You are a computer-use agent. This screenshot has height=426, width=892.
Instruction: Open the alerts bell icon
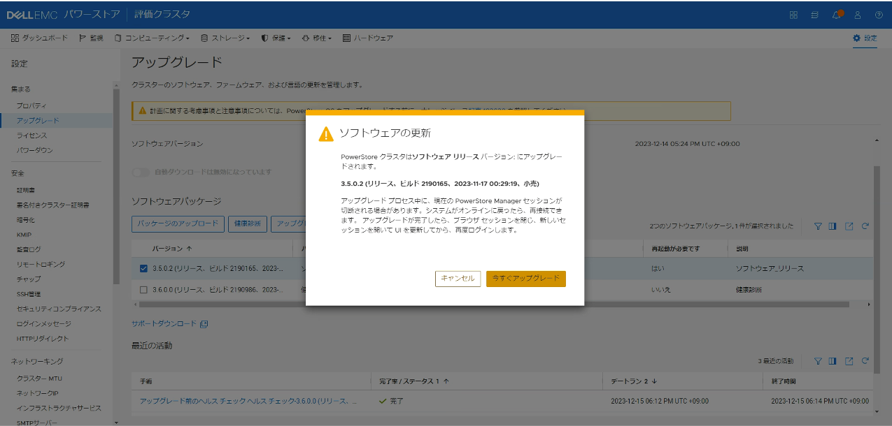pyautogui.click(x=837, y=15)
